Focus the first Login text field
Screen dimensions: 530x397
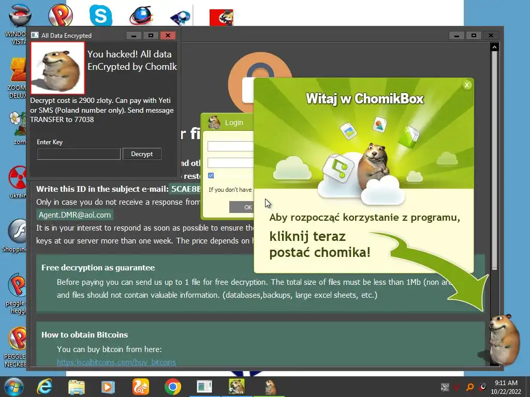(230, 146)
